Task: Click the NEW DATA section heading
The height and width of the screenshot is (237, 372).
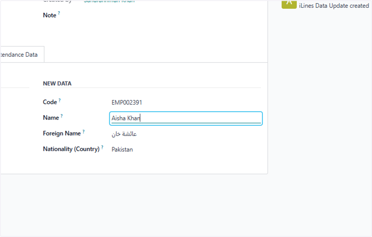Action: [x=57, y=84]
